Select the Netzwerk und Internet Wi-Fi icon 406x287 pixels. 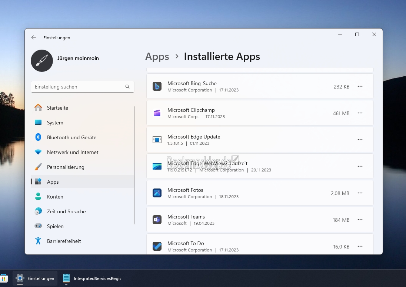(38, 152)
